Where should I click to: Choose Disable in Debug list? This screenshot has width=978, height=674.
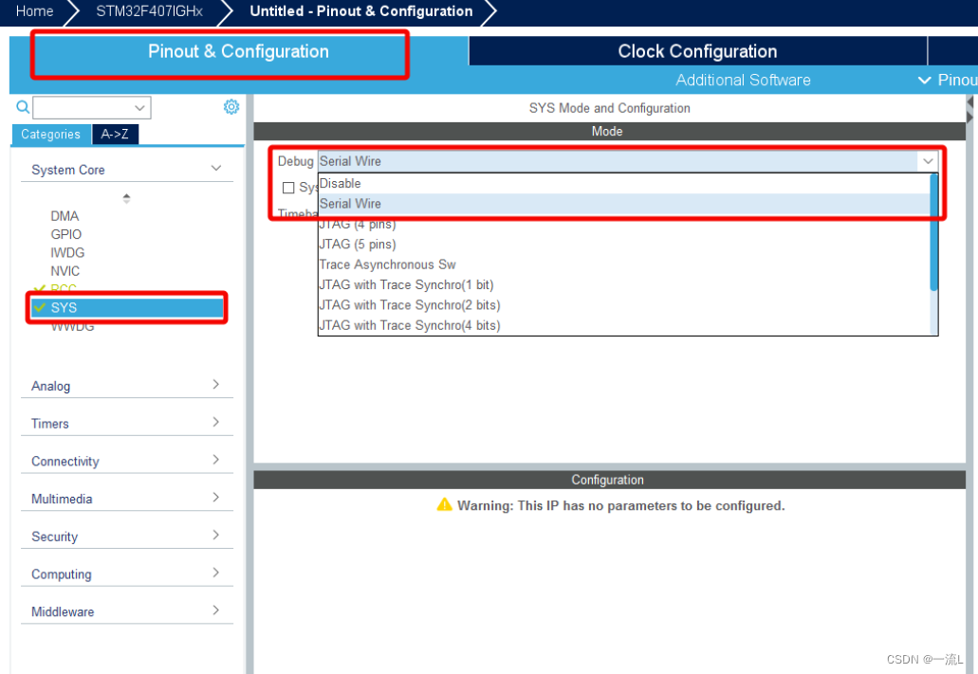click(x=624, y=183)
